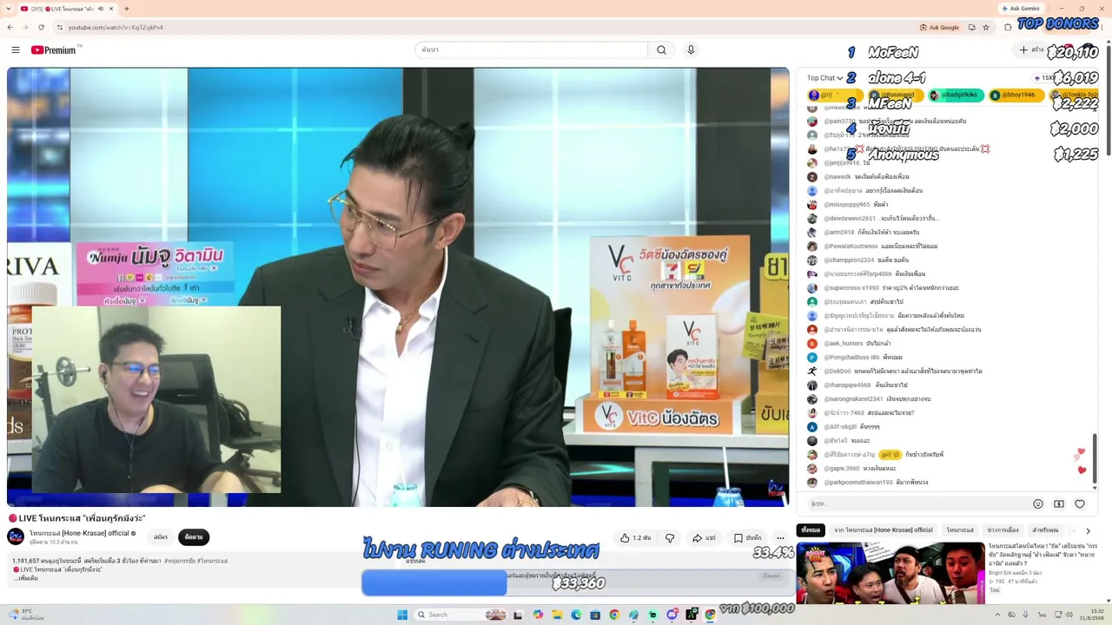This screenshot has height=625, width=1112.
Task: Toggle the black subscribe button
Action: click(194, 537)
